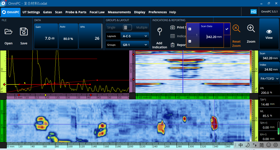280x150 pixels.
Task: Click the IME emoji smiley icon
Action: 269,145
